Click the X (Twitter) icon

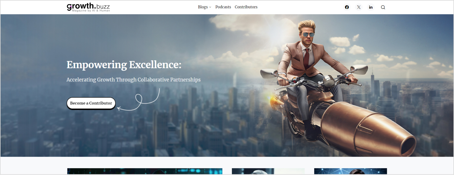[x=359, y=7]
